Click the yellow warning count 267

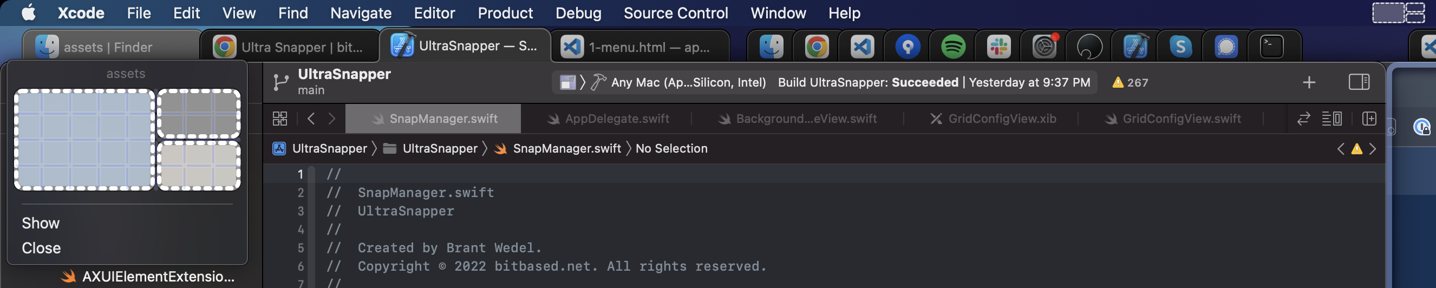pyautogui.click(x=1130, y=82)
